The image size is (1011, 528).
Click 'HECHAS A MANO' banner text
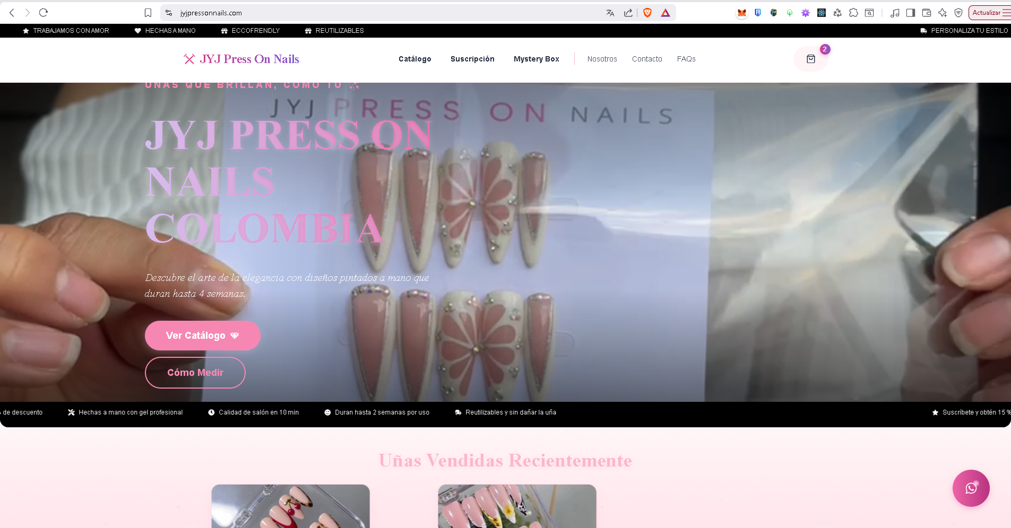(x=170, y=31)
